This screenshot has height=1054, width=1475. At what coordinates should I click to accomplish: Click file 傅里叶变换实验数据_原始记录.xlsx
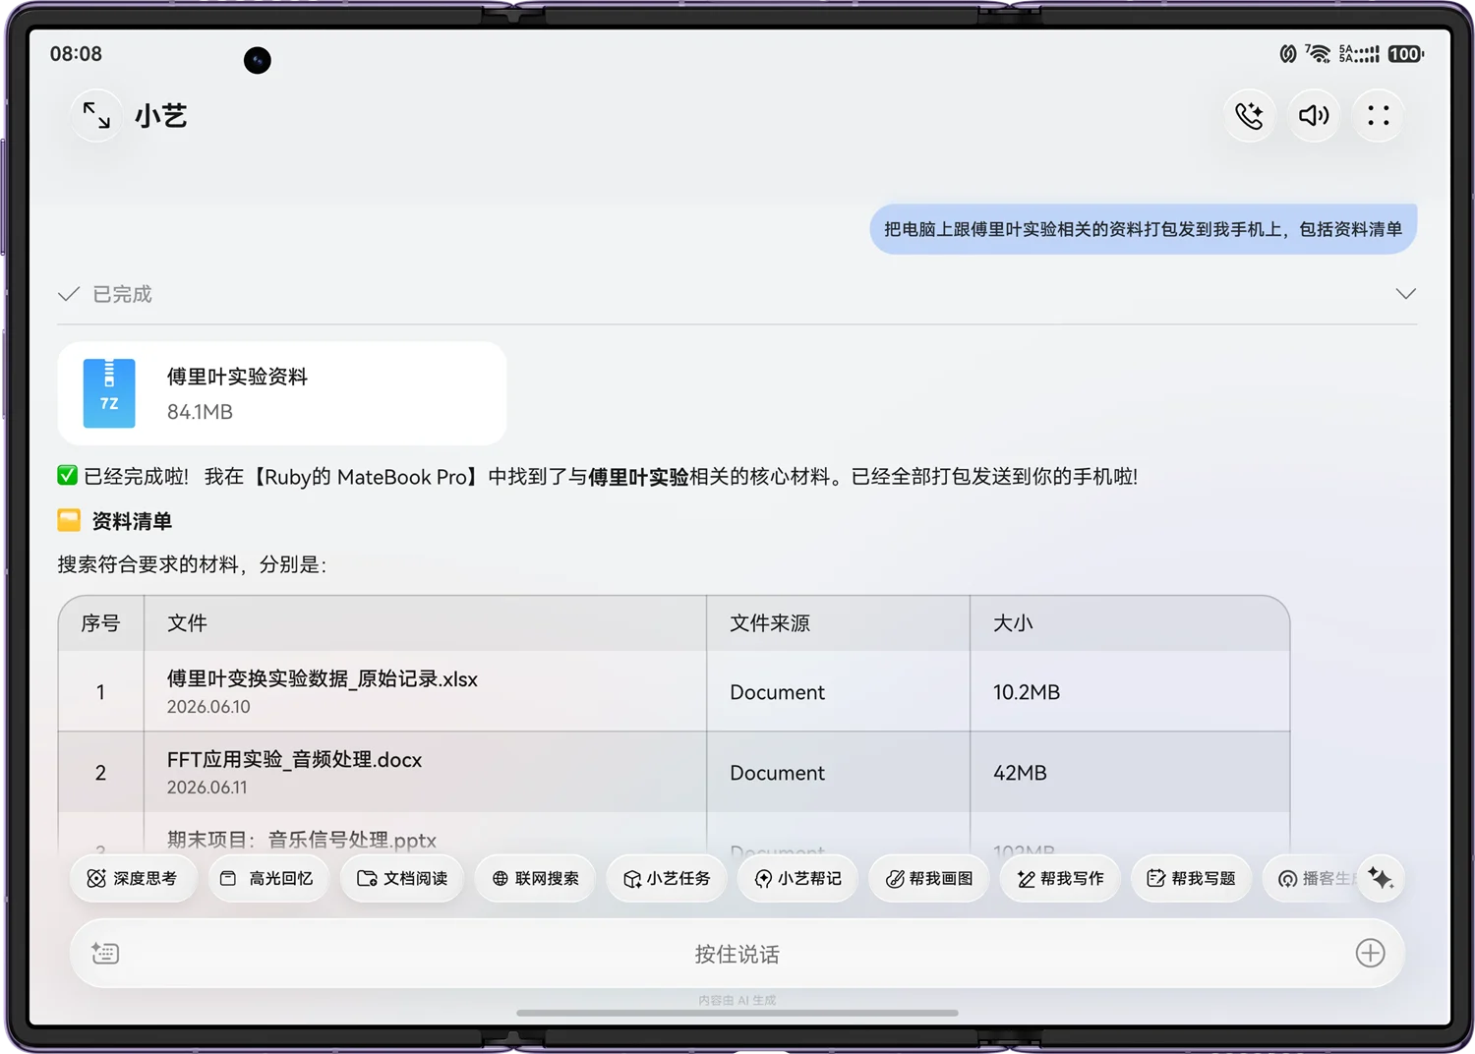[323, 679]
